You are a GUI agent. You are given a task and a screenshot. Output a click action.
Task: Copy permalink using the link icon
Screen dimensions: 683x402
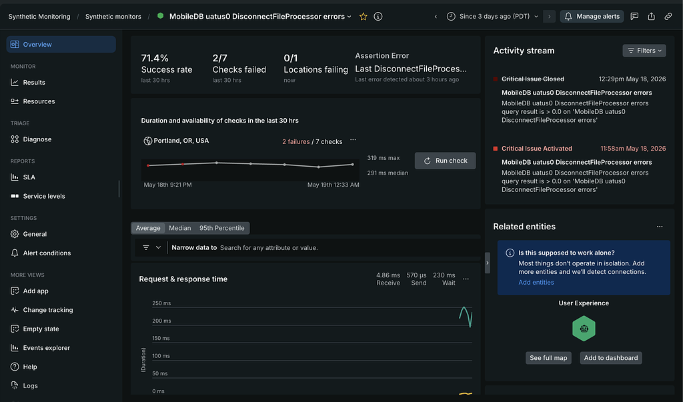click(668, 17)
